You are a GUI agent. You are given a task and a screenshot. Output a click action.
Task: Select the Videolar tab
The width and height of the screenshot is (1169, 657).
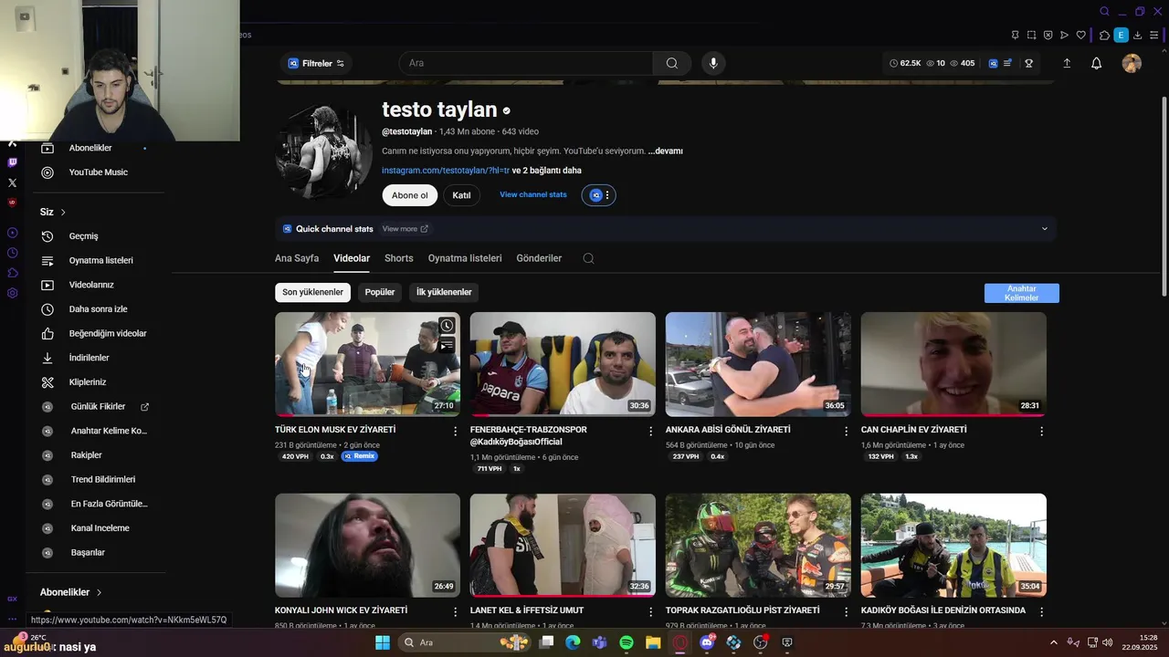click(352, 258)
